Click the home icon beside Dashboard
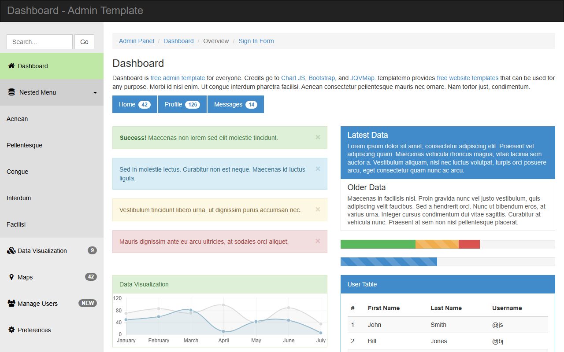Image resolution: width=564 pixels, height=352 pixels. pos(12,66)
